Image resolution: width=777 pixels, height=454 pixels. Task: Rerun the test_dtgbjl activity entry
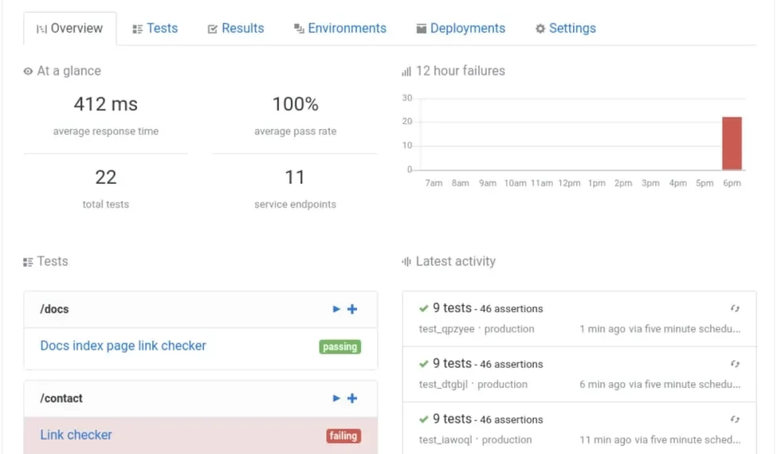coord(735,364)
